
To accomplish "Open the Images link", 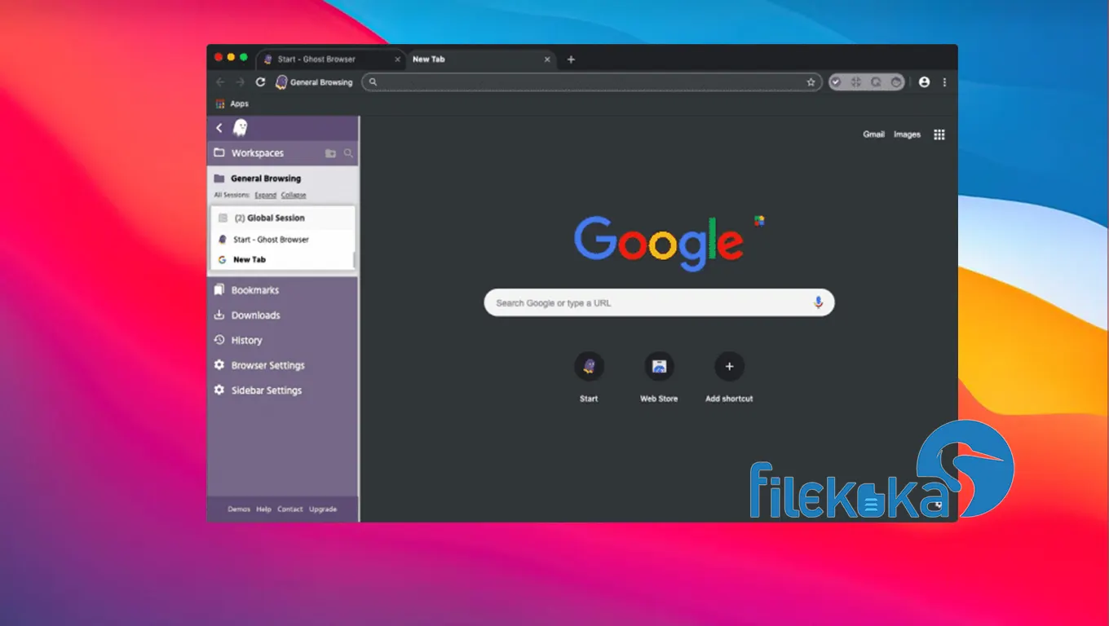I will coord(907,134).
